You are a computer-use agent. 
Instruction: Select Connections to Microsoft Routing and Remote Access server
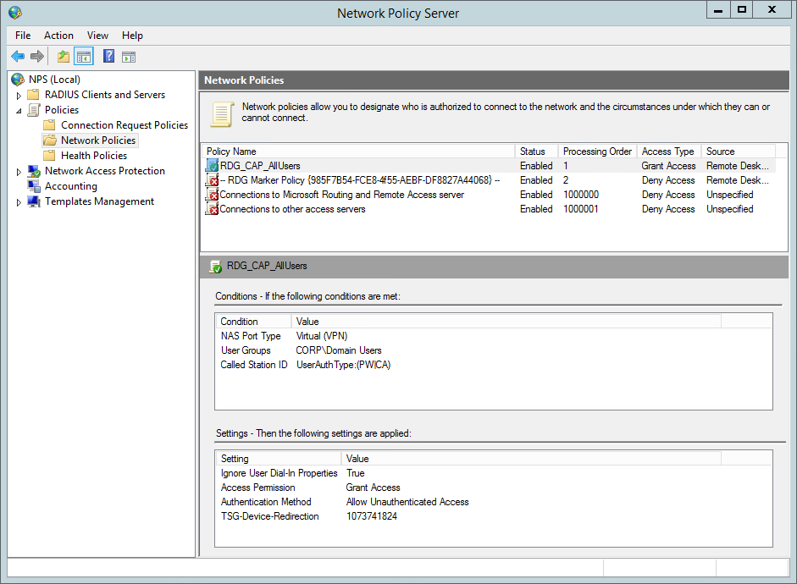click(490, 195)
